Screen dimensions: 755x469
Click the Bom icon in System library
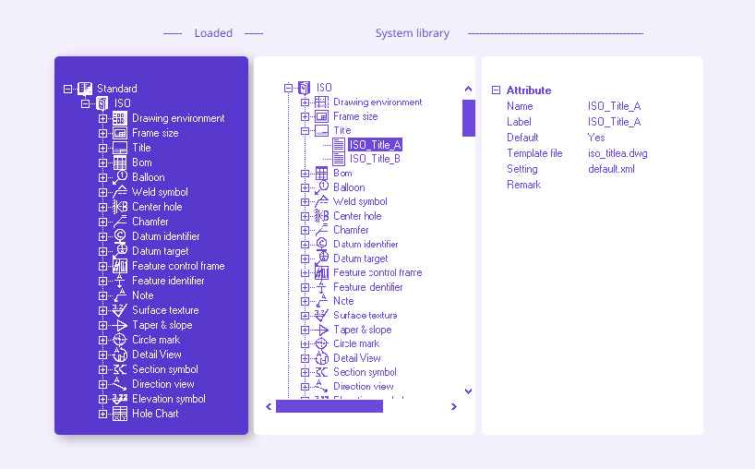tap(321, 173)
